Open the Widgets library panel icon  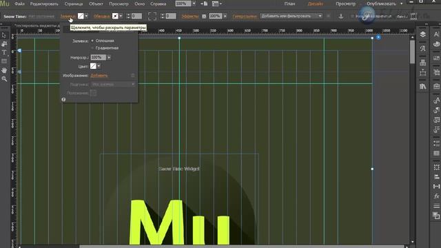pyautogui.click(x=422, y=63)
